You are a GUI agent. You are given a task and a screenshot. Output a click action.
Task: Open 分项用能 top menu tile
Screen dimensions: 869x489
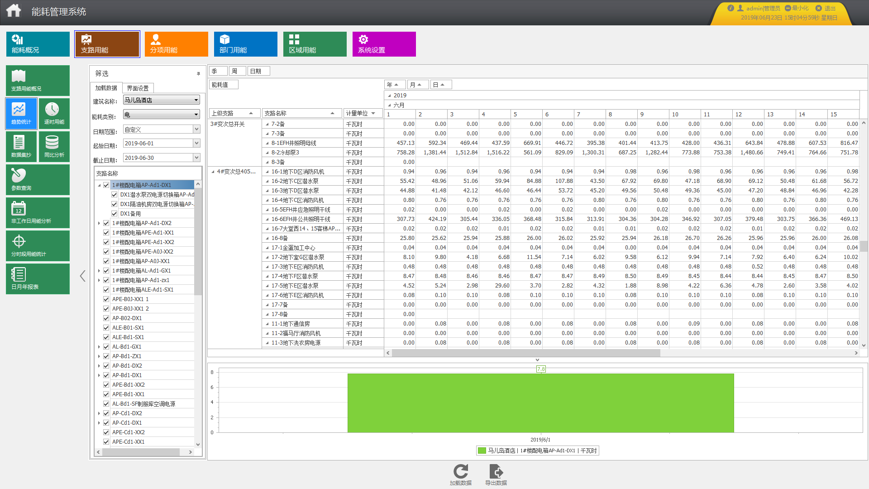pos(176,44)
